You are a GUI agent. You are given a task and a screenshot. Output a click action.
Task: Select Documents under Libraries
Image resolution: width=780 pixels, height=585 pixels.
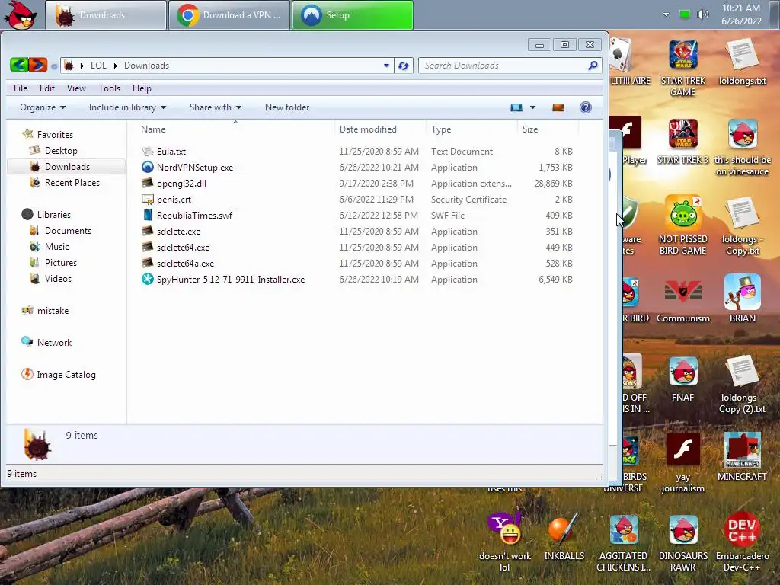(68, 231)
